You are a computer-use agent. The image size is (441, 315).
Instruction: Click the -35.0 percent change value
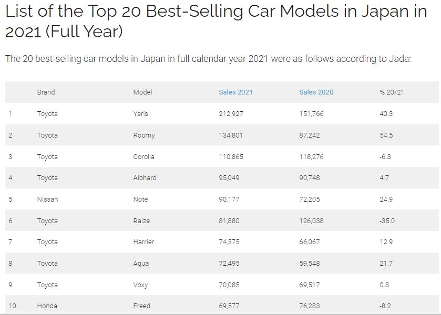387,220
